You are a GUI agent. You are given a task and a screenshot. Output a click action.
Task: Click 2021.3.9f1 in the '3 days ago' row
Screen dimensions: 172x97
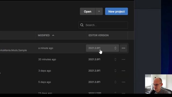pos(94,71)
